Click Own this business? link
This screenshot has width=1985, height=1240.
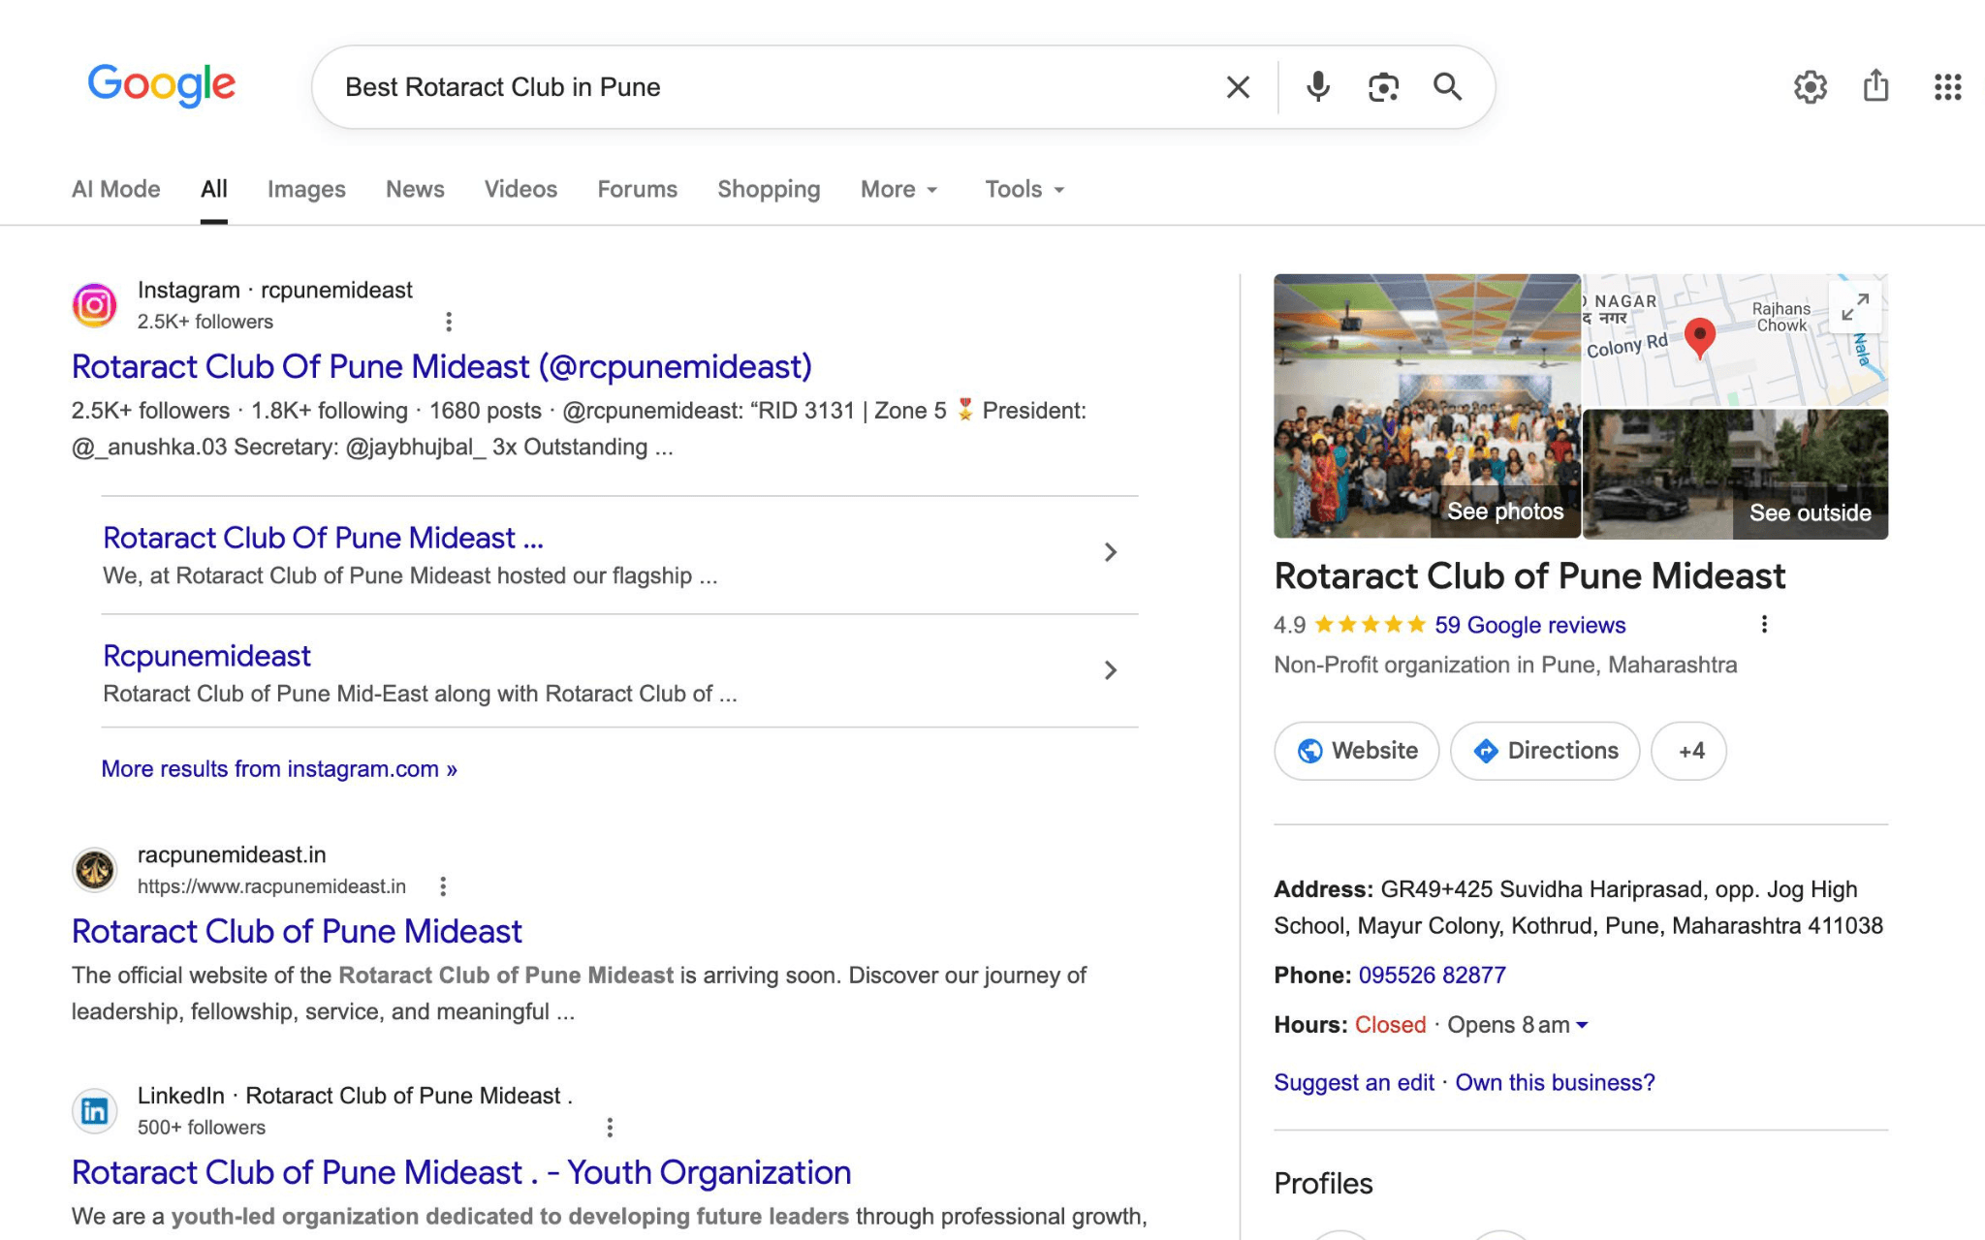pos(1556,1082)
